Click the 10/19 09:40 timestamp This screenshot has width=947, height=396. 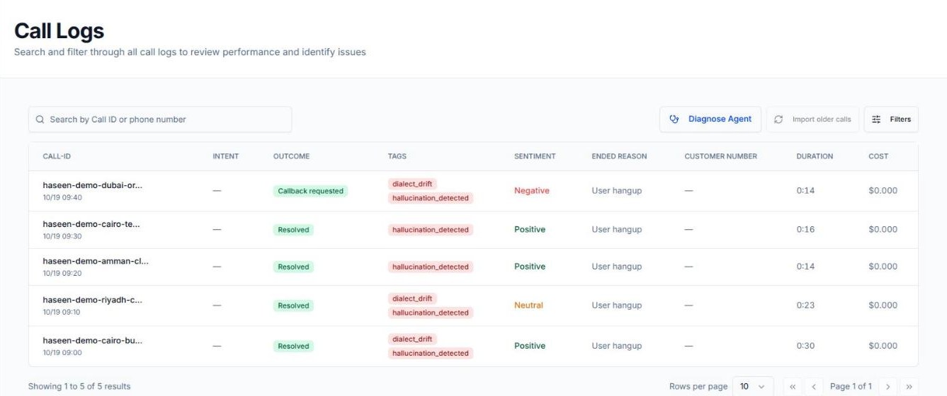click(62, 198)
